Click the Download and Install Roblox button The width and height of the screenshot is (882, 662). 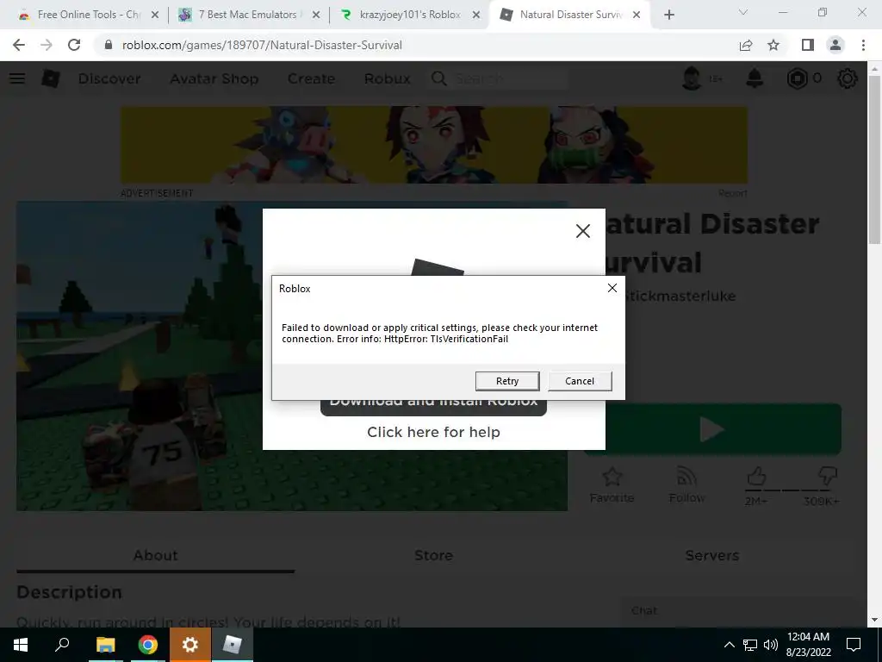click(433, 408)
